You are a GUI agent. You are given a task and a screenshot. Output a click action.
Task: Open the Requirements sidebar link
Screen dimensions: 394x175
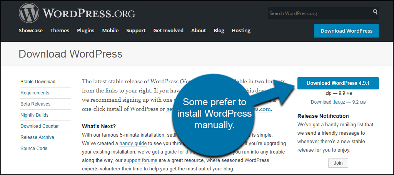(x=35, y=93)
